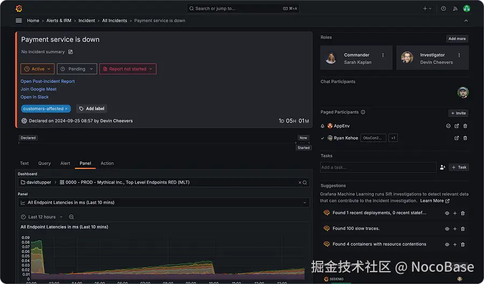
Task: Click the Declared timeline marker
Action: [28, 138]
